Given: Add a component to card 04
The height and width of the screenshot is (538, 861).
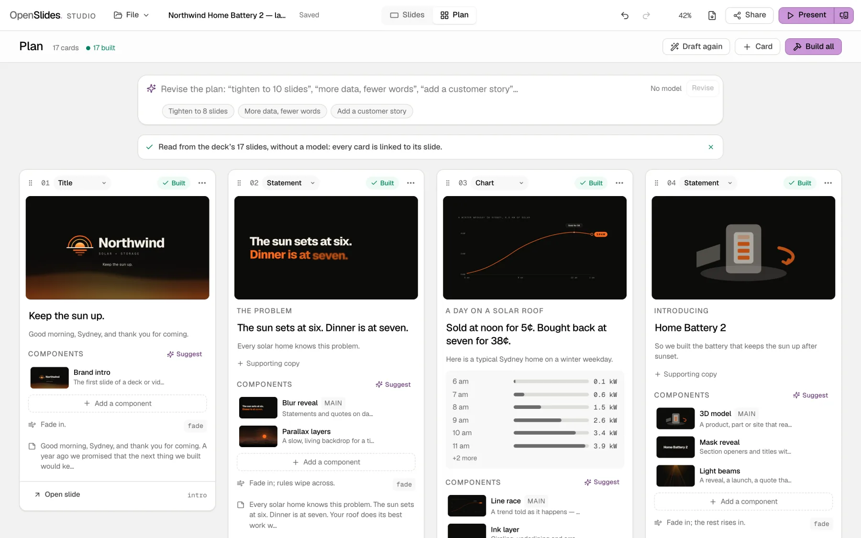Looking at the screenshot, I should [743, 502].
